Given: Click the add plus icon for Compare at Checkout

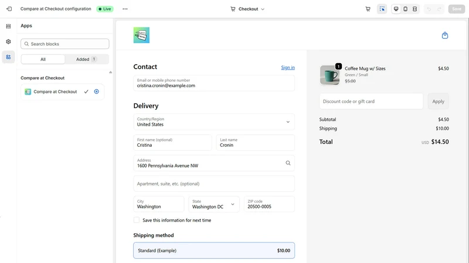Looking at the screenshot, I should 97,92.
